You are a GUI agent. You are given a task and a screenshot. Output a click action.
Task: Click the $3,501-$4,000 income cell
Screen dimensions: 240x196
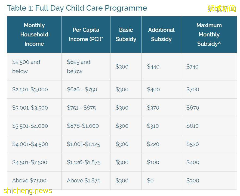pyautogui.click(x=30, y=126)
